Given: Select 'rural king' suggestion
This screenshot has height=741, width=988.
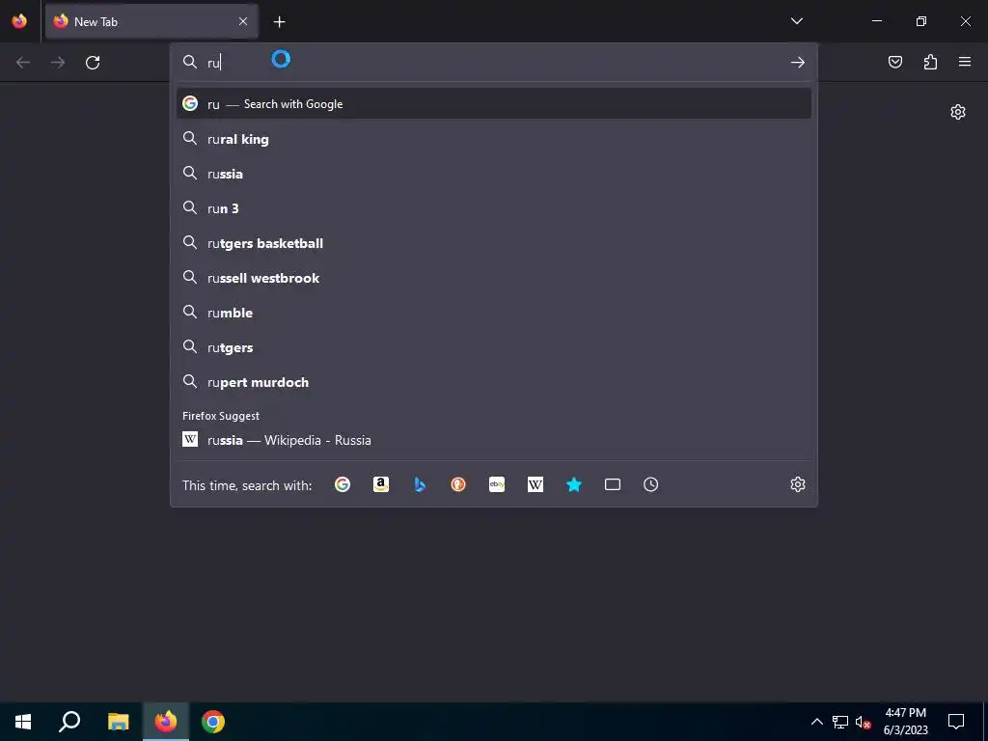Looking at the screenshot, I should 493,139.
